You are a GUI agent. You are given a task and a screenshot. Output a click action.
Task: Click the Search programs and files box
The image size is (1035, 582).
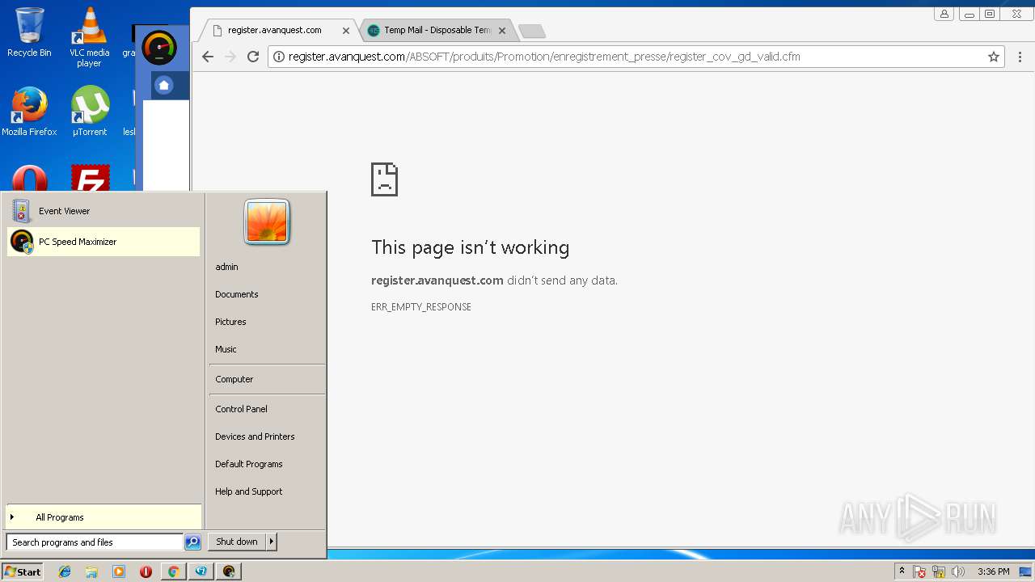coord(95,542)
